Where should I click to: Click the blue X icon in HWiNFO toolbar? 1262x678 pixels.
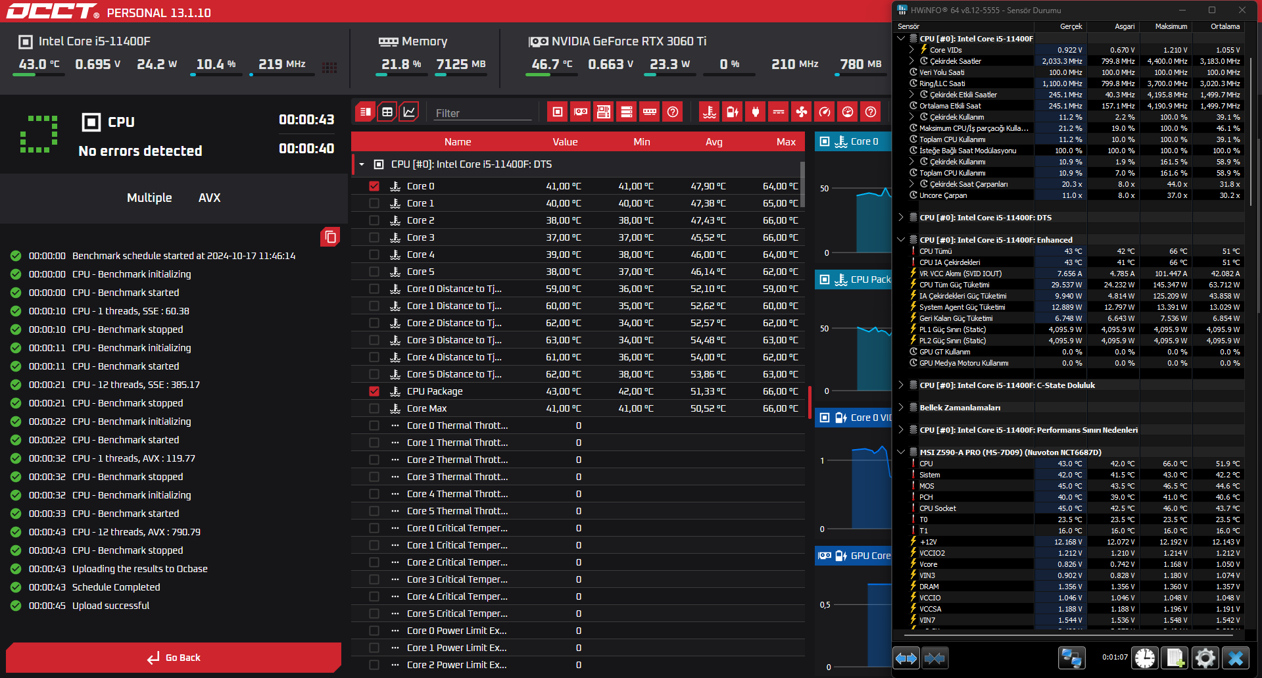1236,658
